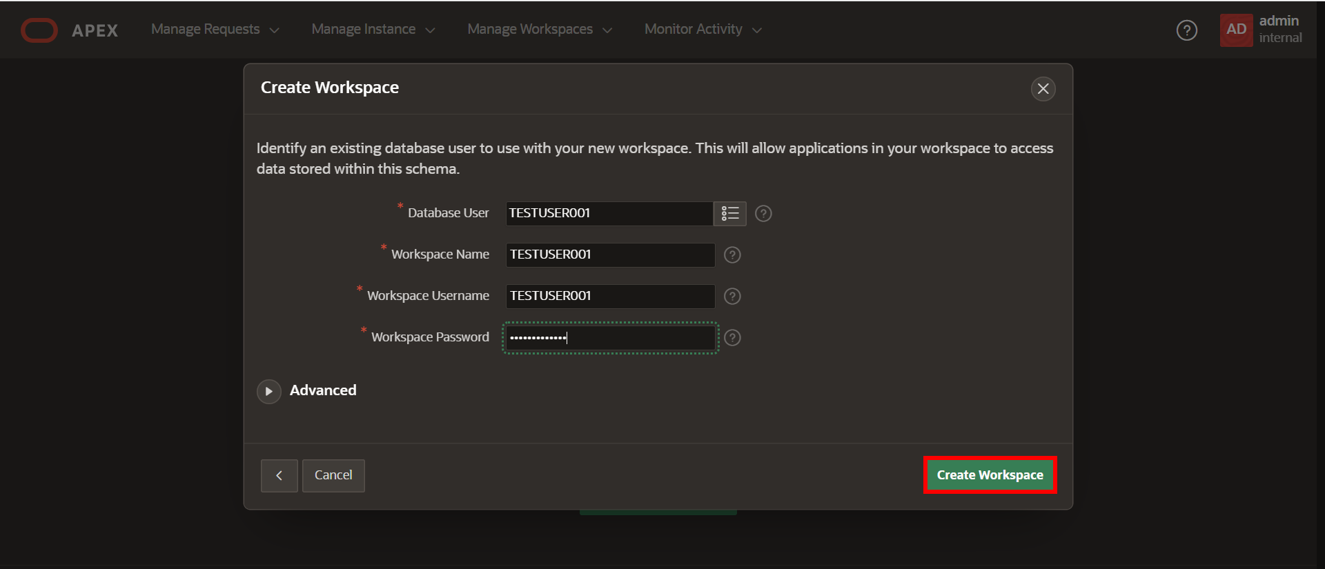The image size is (1325, 569).
Task: Open the Database User list of values icon
Action: click(729, 214)
